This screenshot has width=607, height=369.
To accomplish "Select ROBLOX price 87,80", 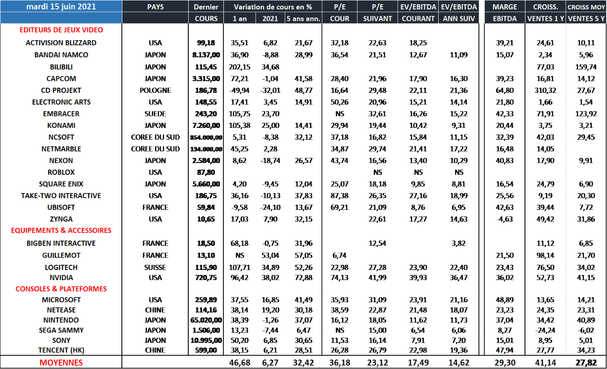I will coord(206,172).
